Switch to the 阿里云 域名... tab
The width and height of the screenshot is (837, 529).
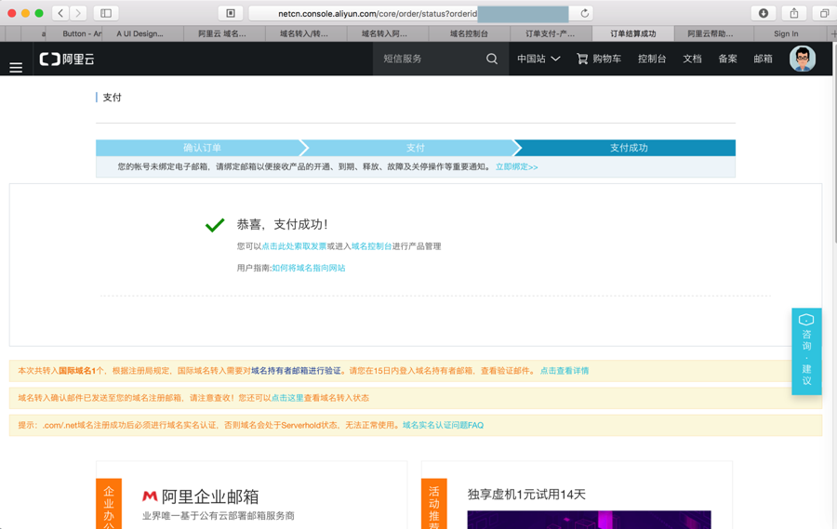click(x=222, y=33)
